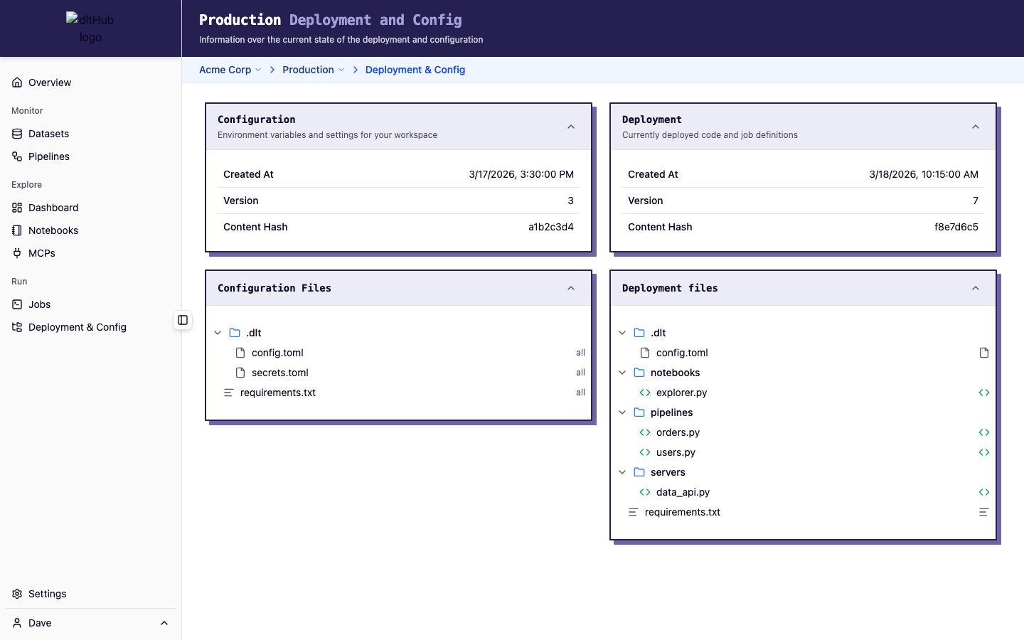Click text icon right of deployment requirements.txt
1024x640 pixels.
point(984,512)
